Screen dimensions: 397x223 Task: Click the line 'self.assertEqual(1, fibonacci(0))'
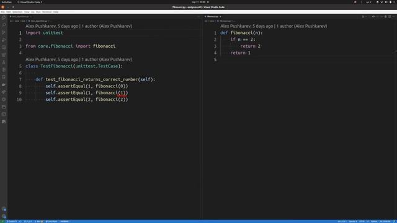(x=87, y=86)
